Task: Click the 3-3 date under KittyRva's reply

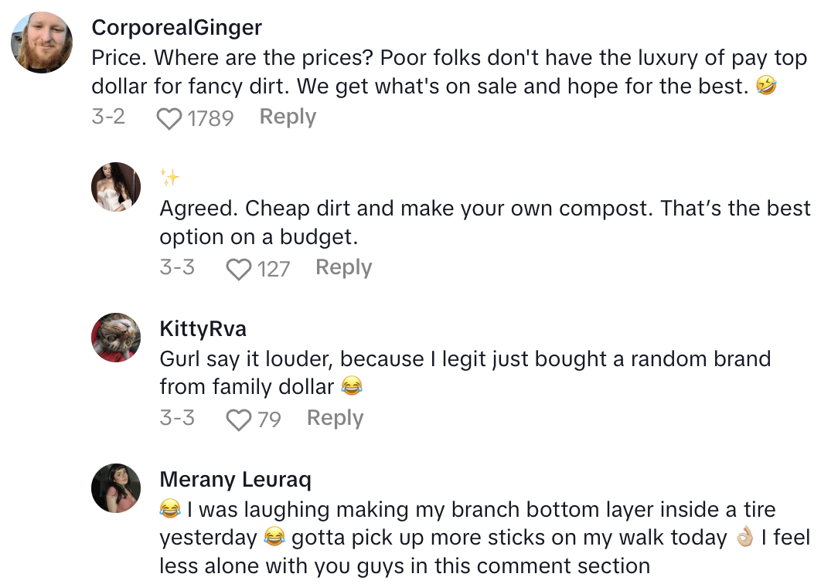Action: [177, 419]
